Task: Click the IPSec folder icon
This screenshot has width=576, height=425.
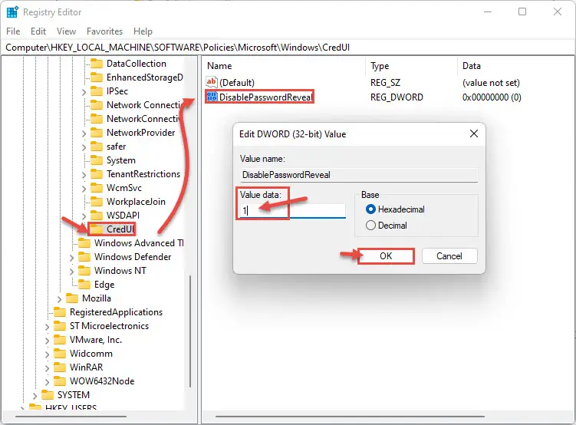Action: (97, 91)
